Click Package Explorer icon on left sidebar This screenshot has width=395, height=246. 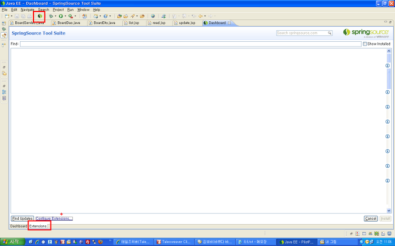click(4, 73)
